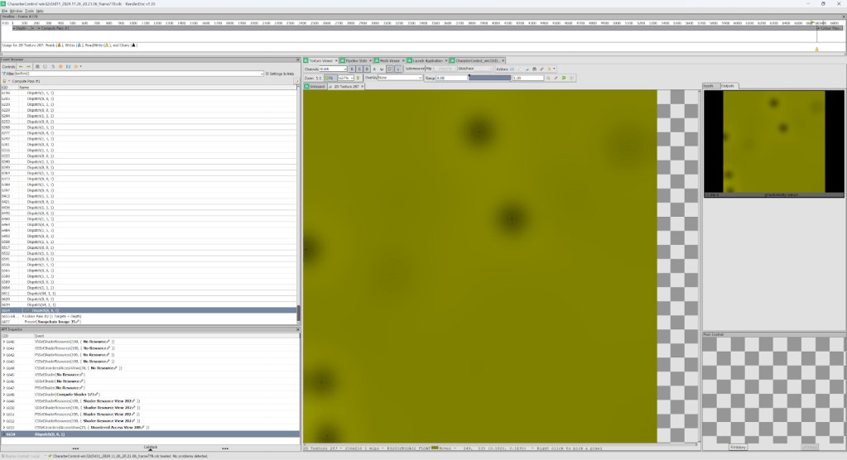Screen dimensions: 847x460
Task: Switch to the Pipeline State tab
Action: pos(356,60)
